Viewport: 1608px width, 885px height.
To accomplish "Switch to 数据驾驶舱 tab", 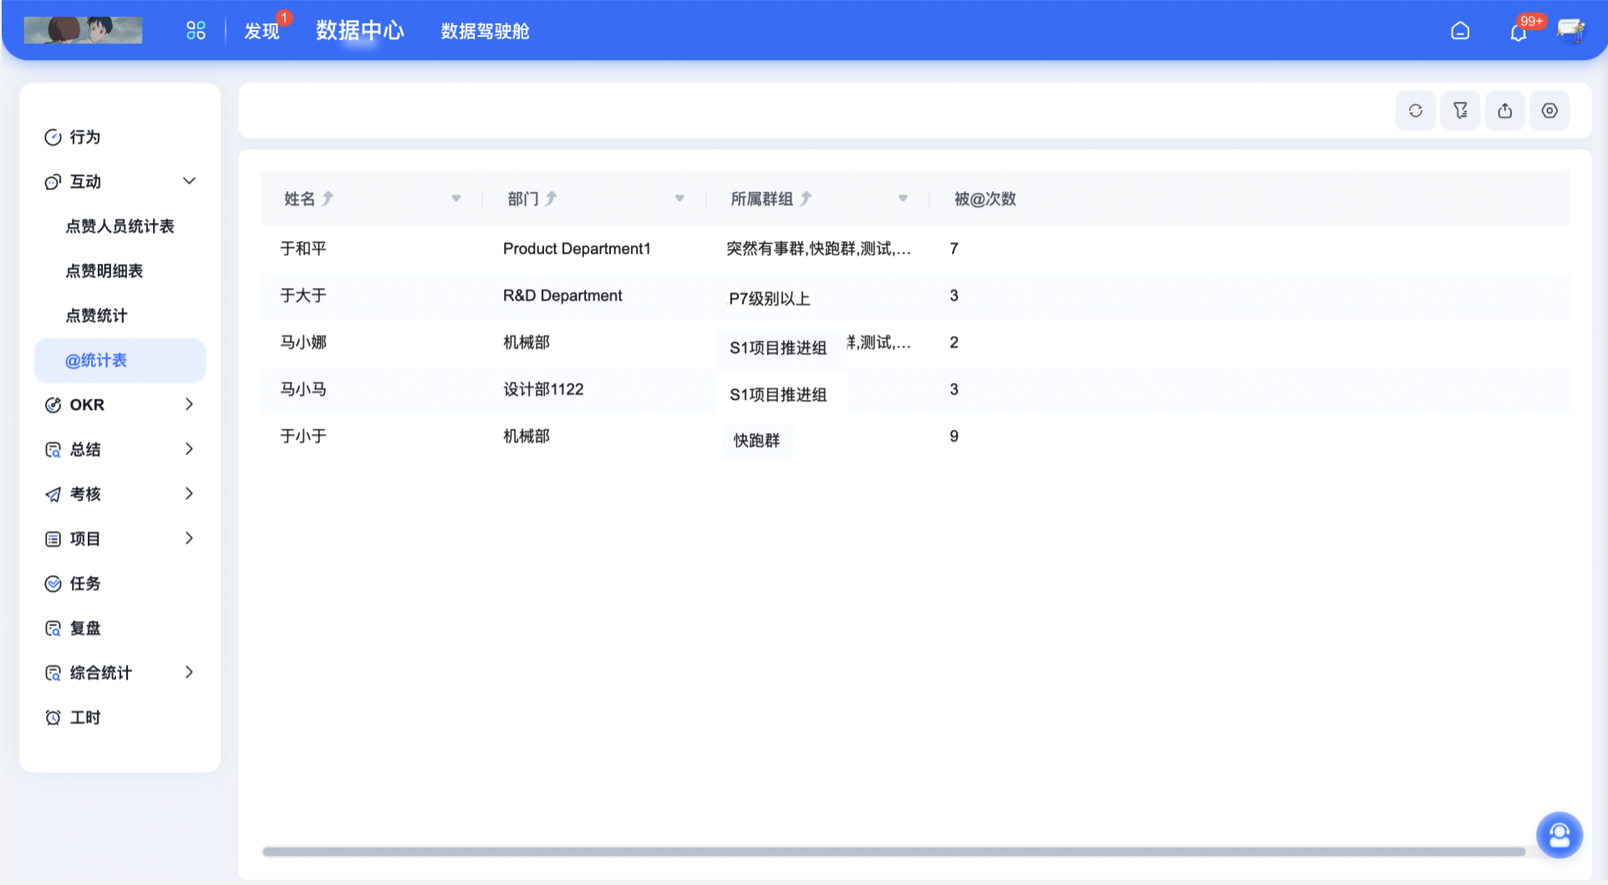I will [x=485, y=31].
